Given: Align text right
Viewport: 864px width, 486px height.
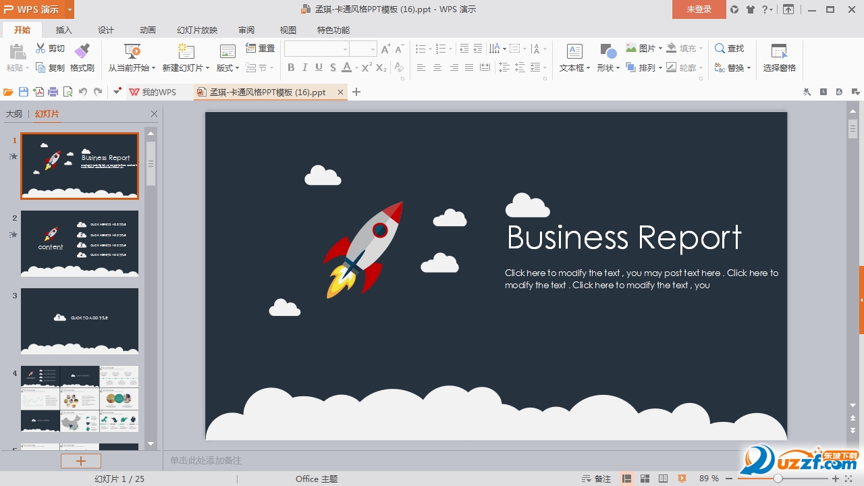Looking at the screenshot, I should [x=454, y=67].
